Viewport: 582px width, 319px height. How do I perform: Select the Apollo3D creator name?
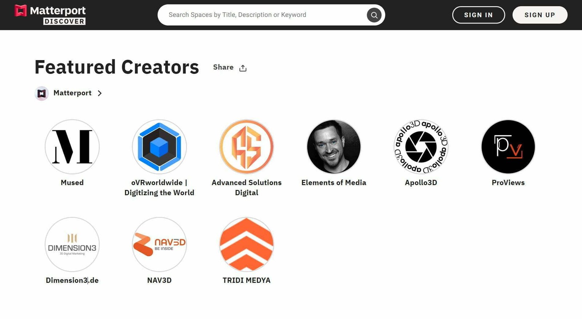(x=421, y=182)
